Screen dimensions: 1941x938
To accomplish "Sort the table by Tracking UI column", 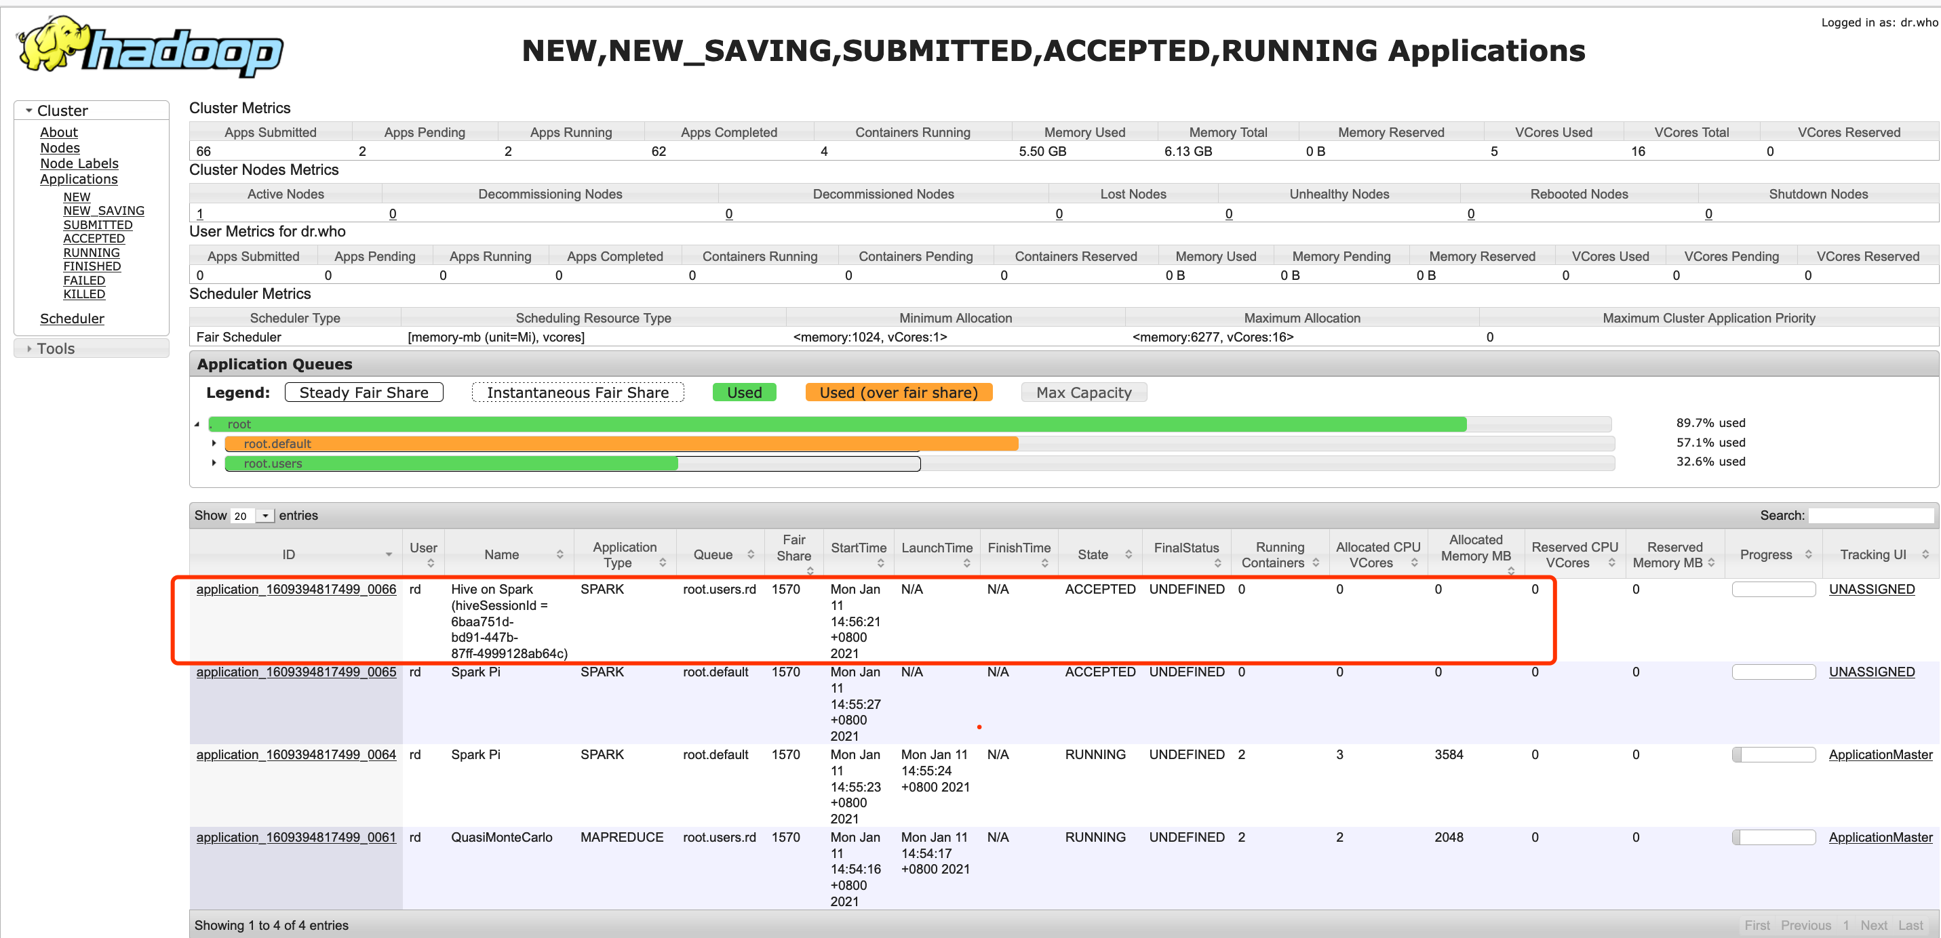I will pyautogui.click(x=1881, y=554).
